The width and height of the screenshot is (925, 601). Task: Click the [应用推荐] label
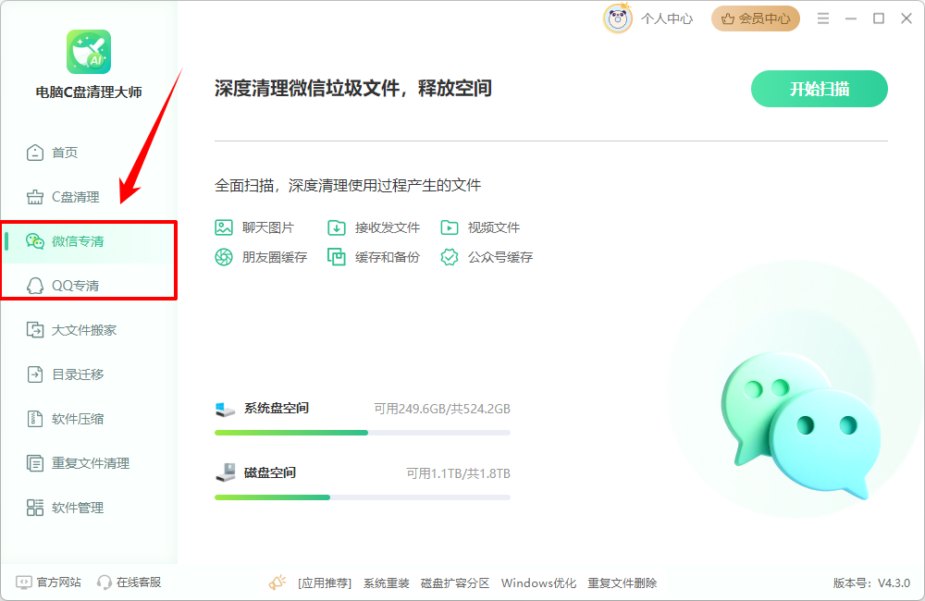[x=325, y=583]
